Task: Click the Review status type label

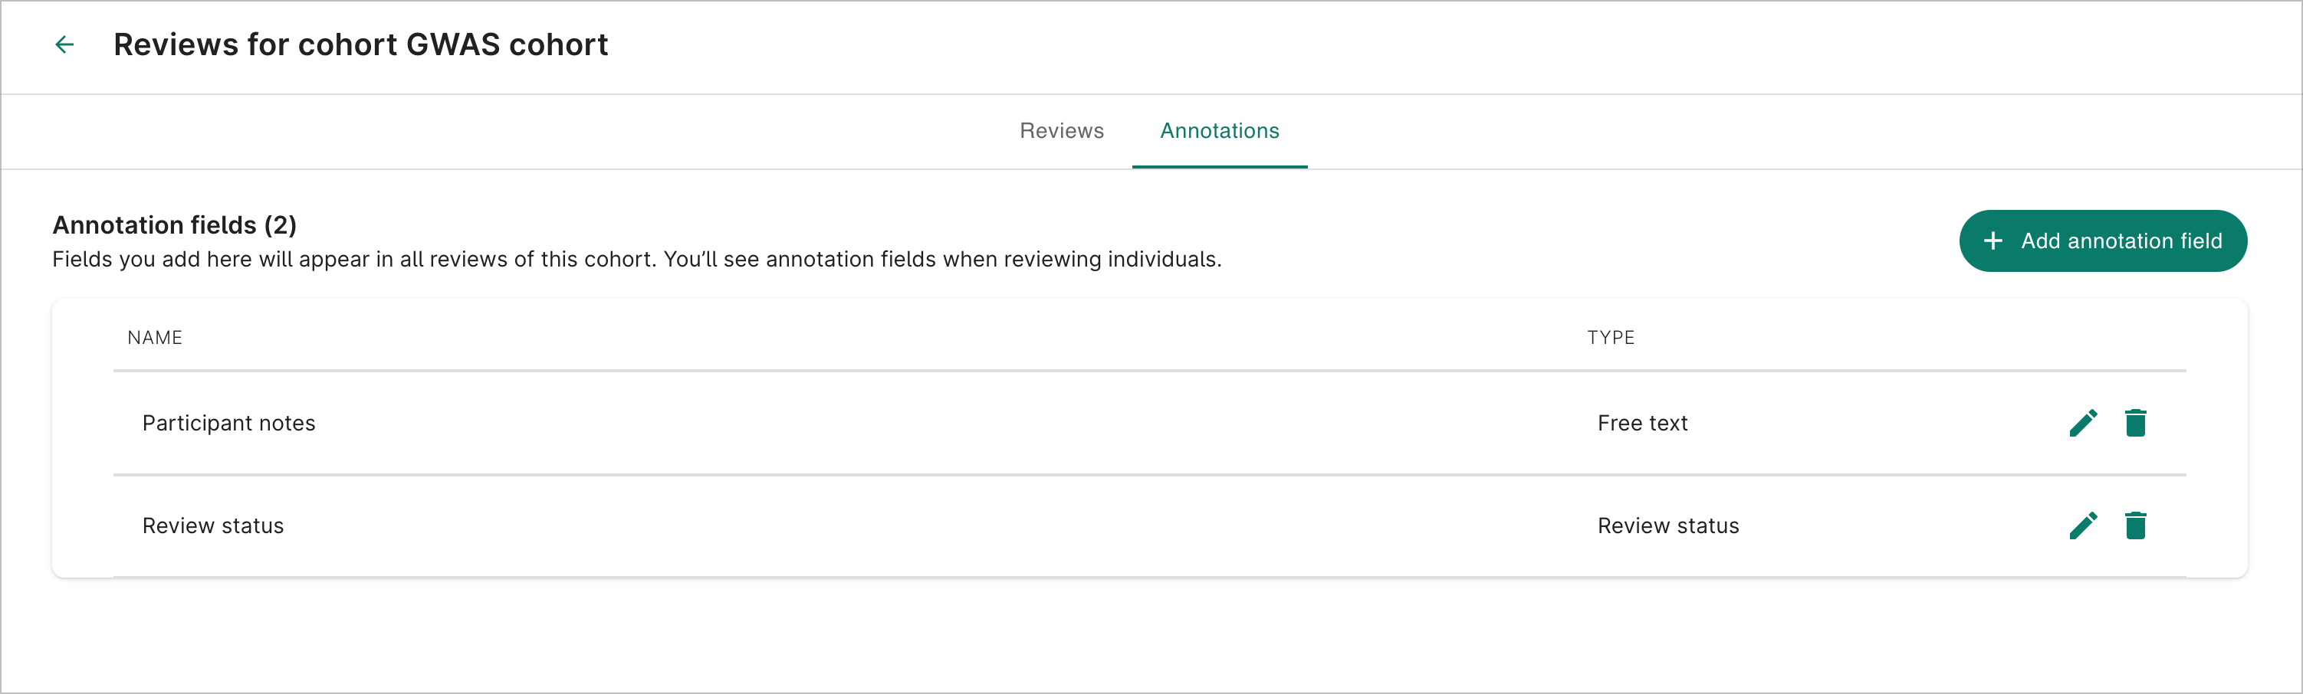Action: coord(1668,525)
